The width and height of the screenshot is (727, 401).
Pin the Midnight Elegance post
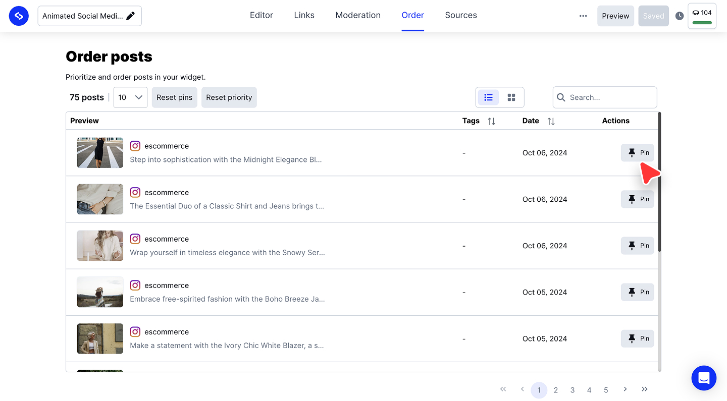point(637,153)
